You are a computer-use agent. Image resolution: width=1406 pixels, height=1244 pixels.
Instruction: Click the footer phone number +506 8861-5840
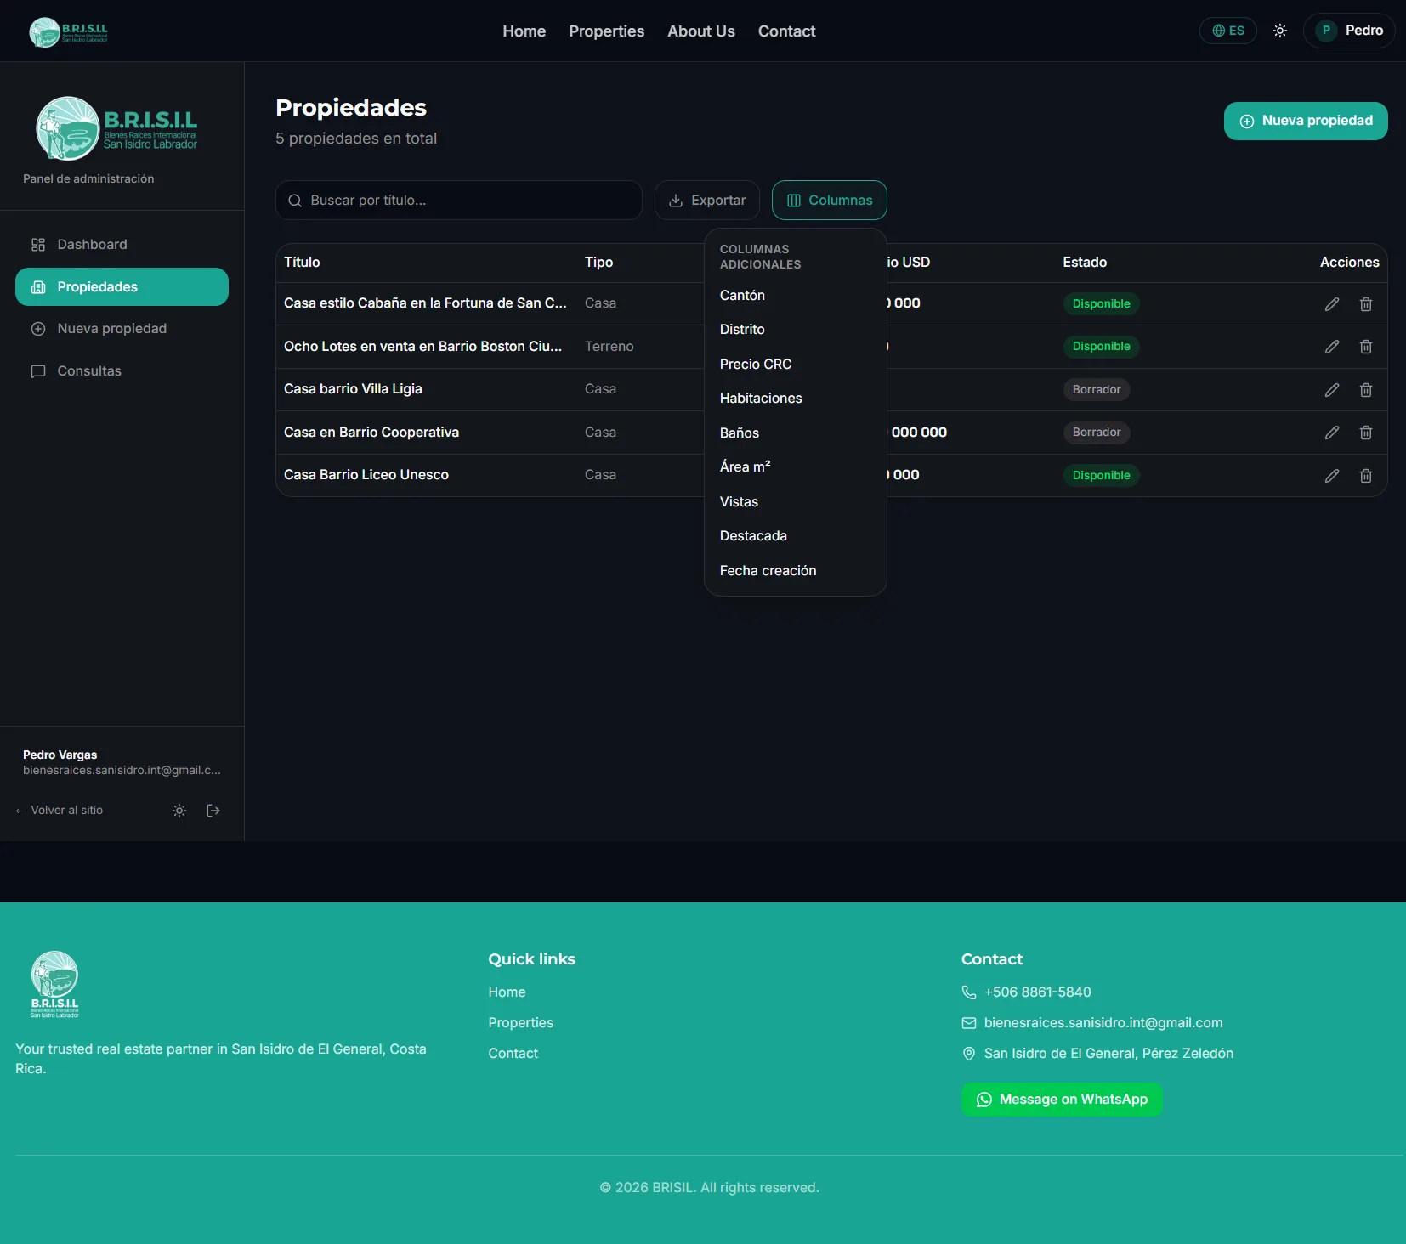click(1037, 992)
